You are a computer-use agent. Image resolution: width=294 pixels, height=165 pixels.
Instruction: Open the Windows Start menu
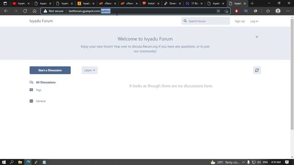4,162
